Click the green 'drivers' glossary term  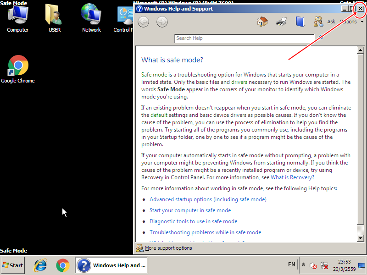(x=239, y=82)
